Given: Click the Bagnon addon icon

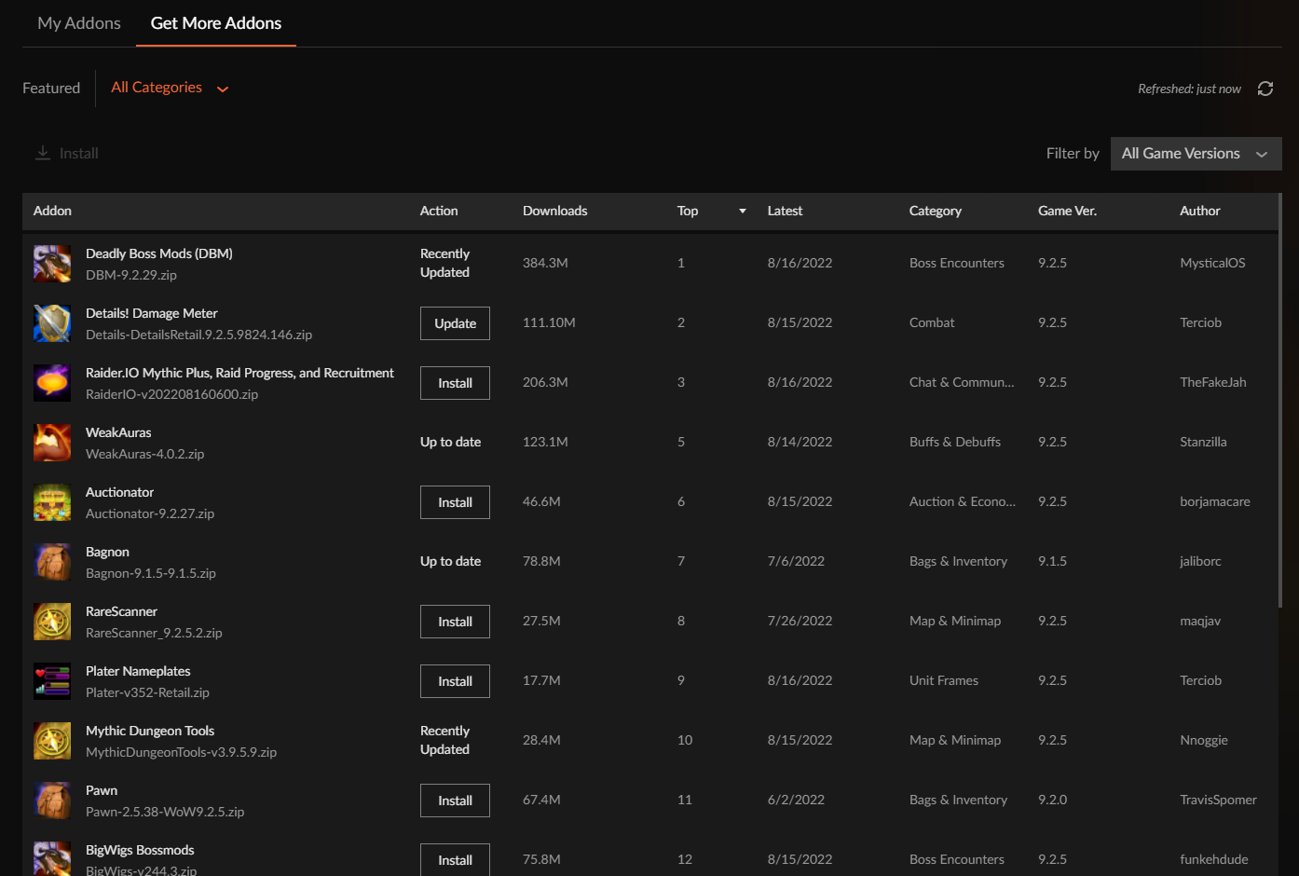Looking at the screenshot, I should [x=51, y=561].
